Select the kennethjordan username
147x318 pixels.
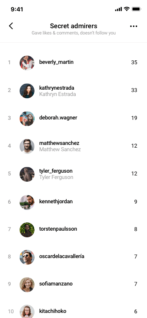click(56, 201)
